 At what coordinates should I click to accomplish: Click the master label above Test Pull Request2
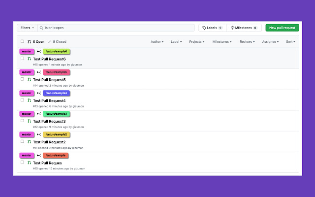pos(27,134)
